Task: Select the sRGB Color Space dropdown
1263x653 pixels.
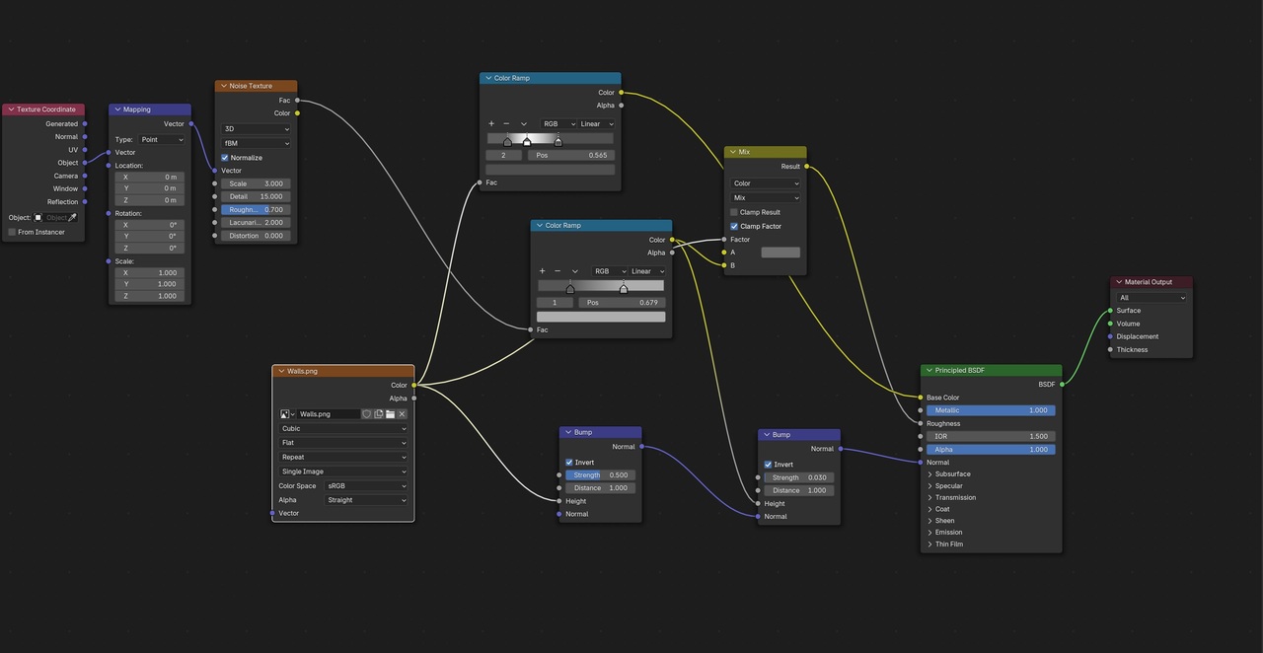Action: click(367, 486)
